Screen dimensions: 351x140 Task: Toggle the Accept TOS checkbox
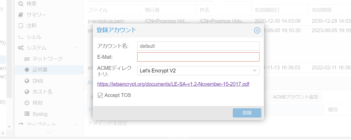[100, 95]
